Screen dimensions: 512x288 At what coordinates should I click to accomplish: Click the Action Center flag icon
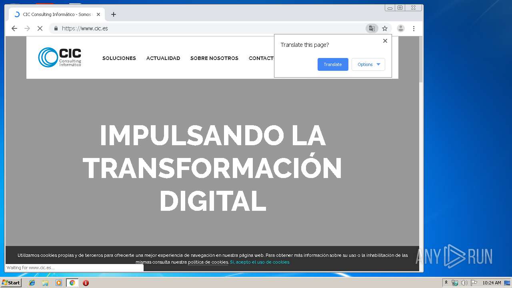pyautogui.click(x=474, y=283)
